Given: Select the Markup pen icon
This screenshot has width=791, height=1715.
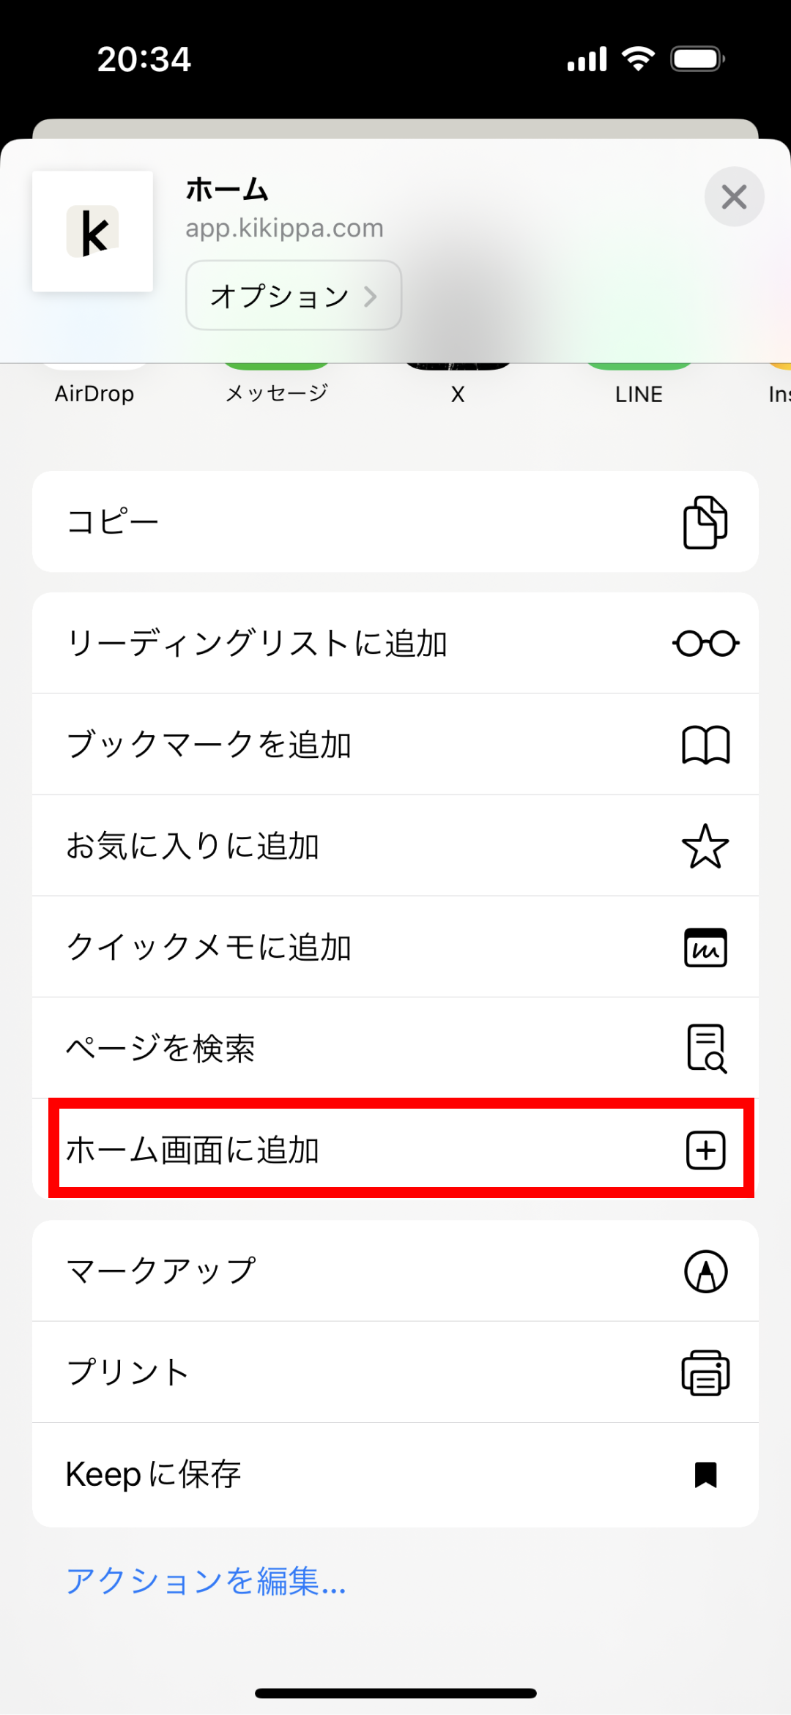Looking at the screenshot, I should (704, 1271).
